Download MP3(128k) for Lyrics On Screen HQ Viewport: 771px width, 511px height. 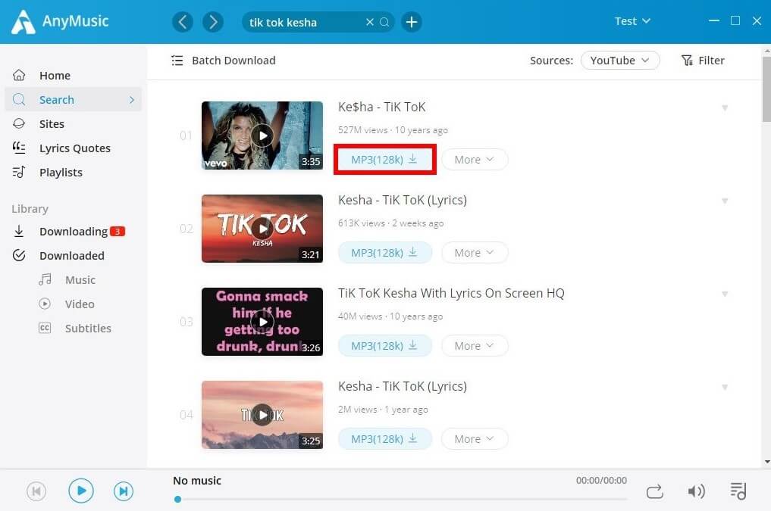(384, 345)
